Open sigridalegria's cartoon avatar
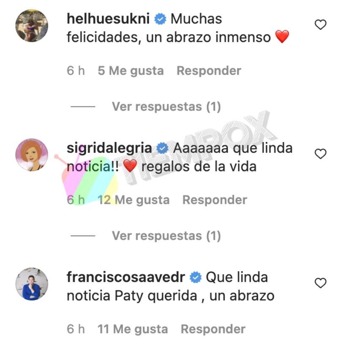The image size is (338, 343). [x=32, y=155]
